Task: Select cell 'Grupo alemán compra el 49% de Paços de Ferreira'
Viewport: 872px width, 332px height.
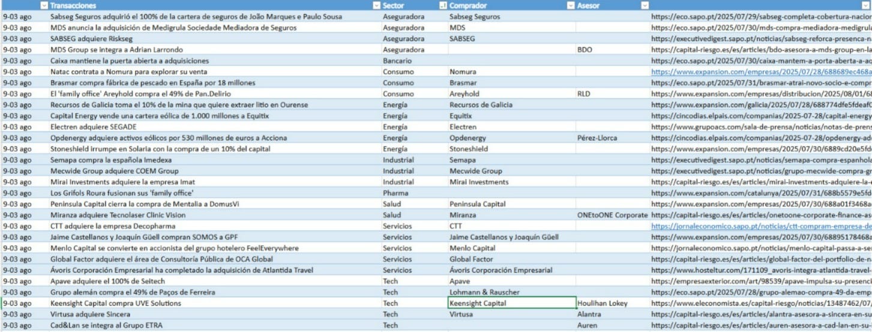Action: [x=215, y=292]
